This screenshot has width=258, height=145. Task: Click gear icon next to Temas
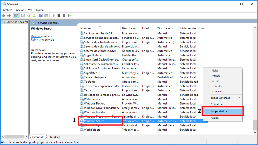coord(82,90)
